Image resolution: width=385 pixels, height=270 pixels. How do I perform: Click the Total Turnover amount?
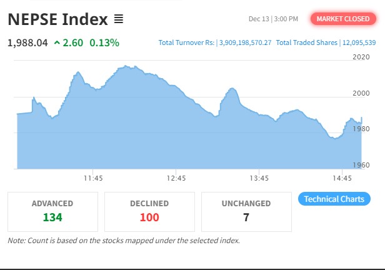244,43
